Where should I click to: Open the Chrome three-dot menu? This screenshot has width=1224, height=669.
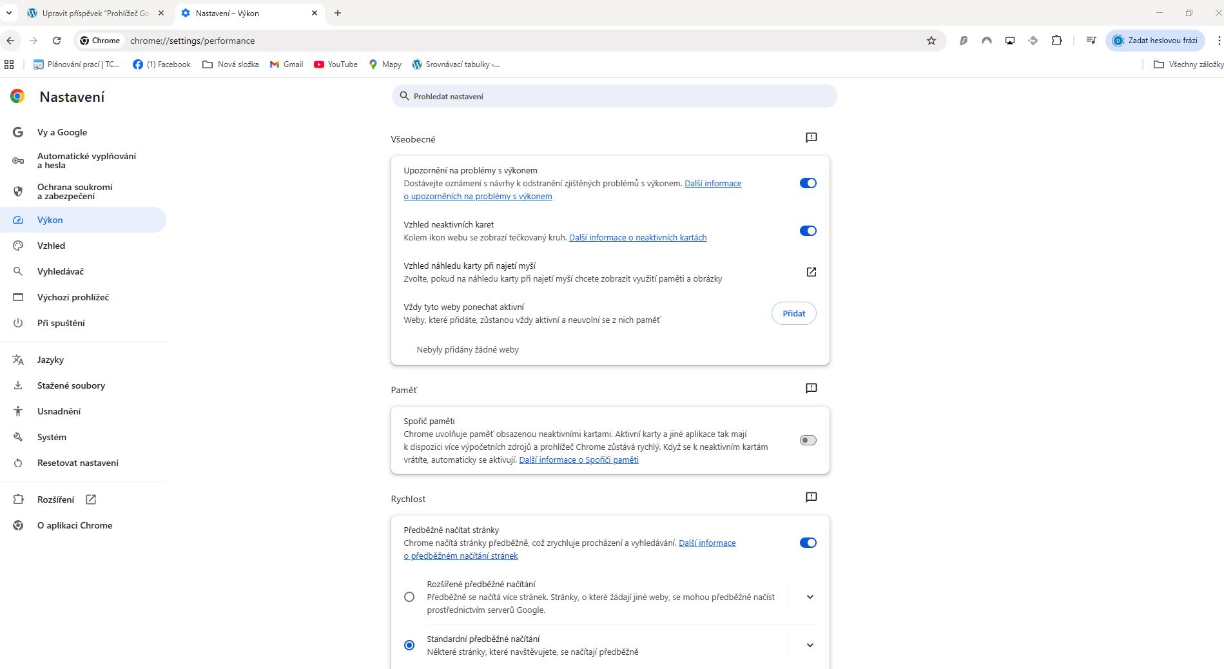pos(1218,41)
